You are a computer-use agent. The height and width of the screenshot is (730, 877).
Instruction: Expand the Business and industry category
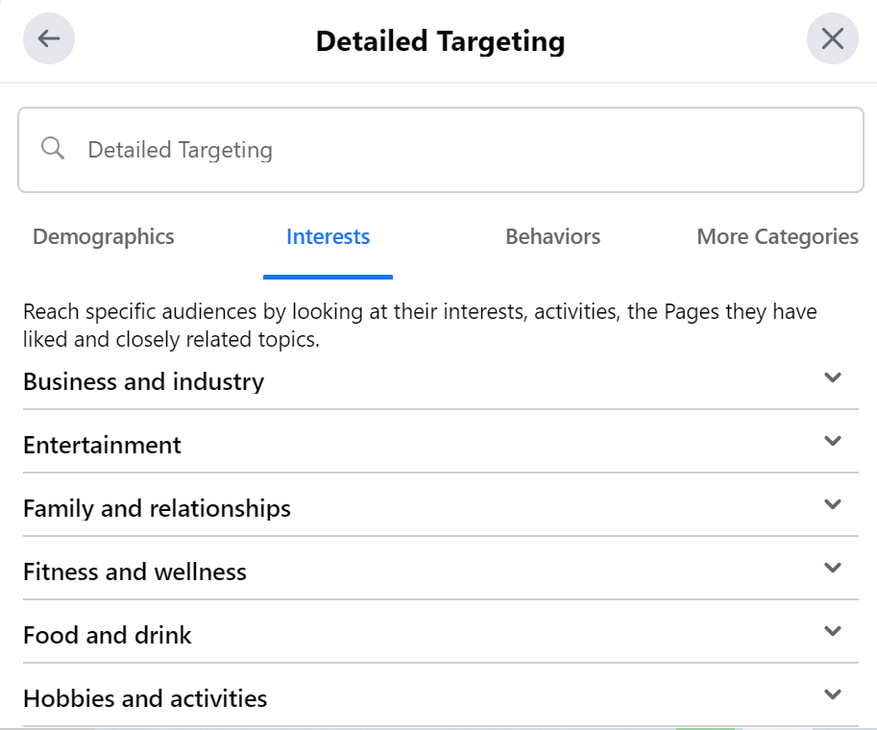(832, 377)
